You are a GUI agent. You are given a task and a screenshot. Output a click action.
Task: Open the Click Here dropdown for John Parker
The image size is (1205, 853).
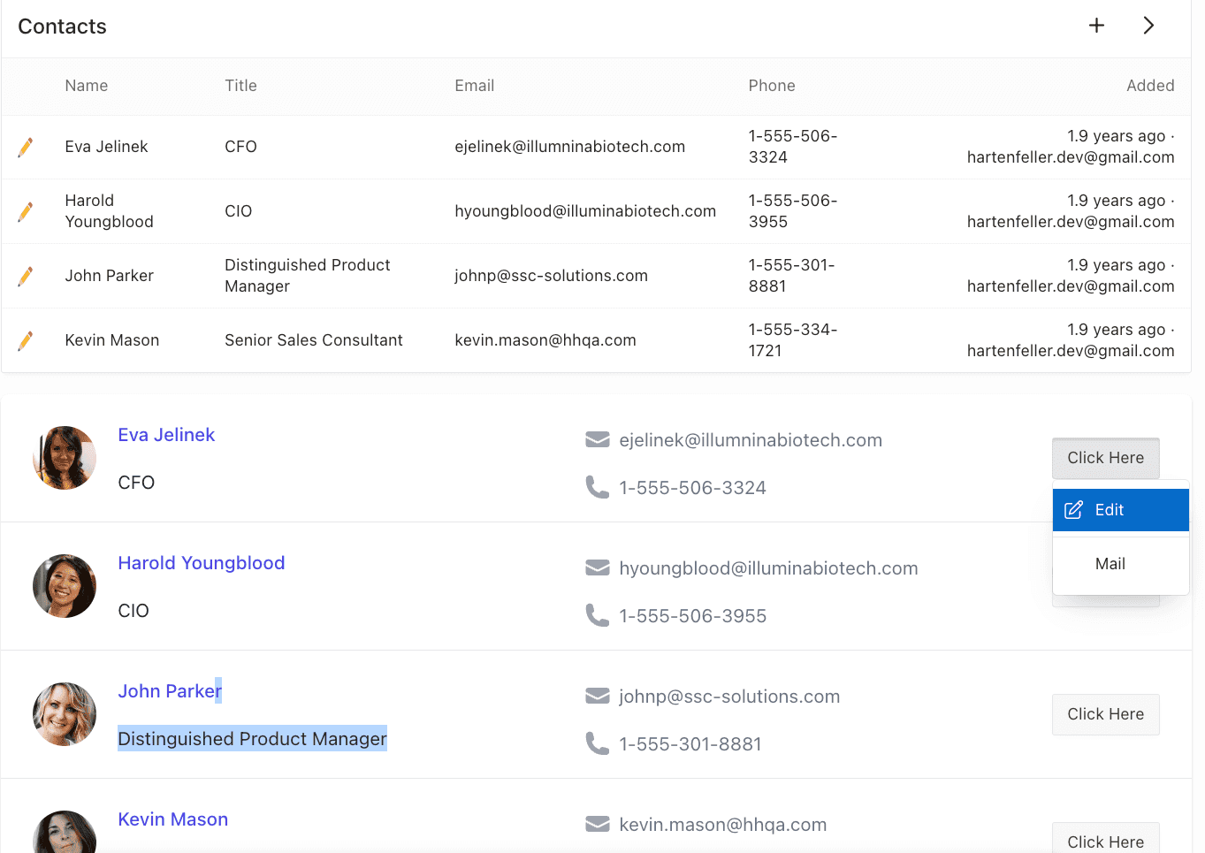coord(1105,714)
